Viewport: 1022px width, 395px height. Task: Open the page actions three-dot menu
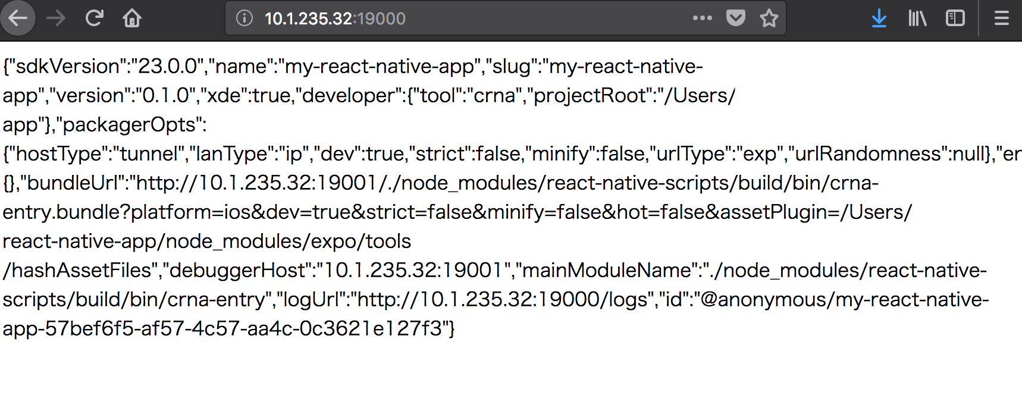(x=703, y=18)
